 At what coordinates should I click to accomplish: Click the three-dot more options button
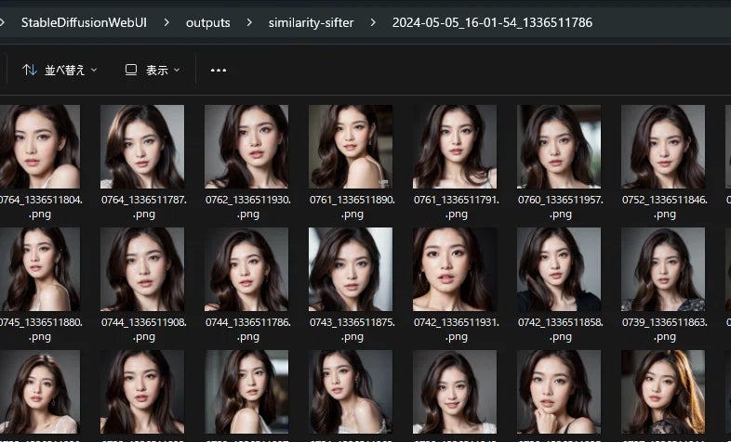[x=219, y=71]
